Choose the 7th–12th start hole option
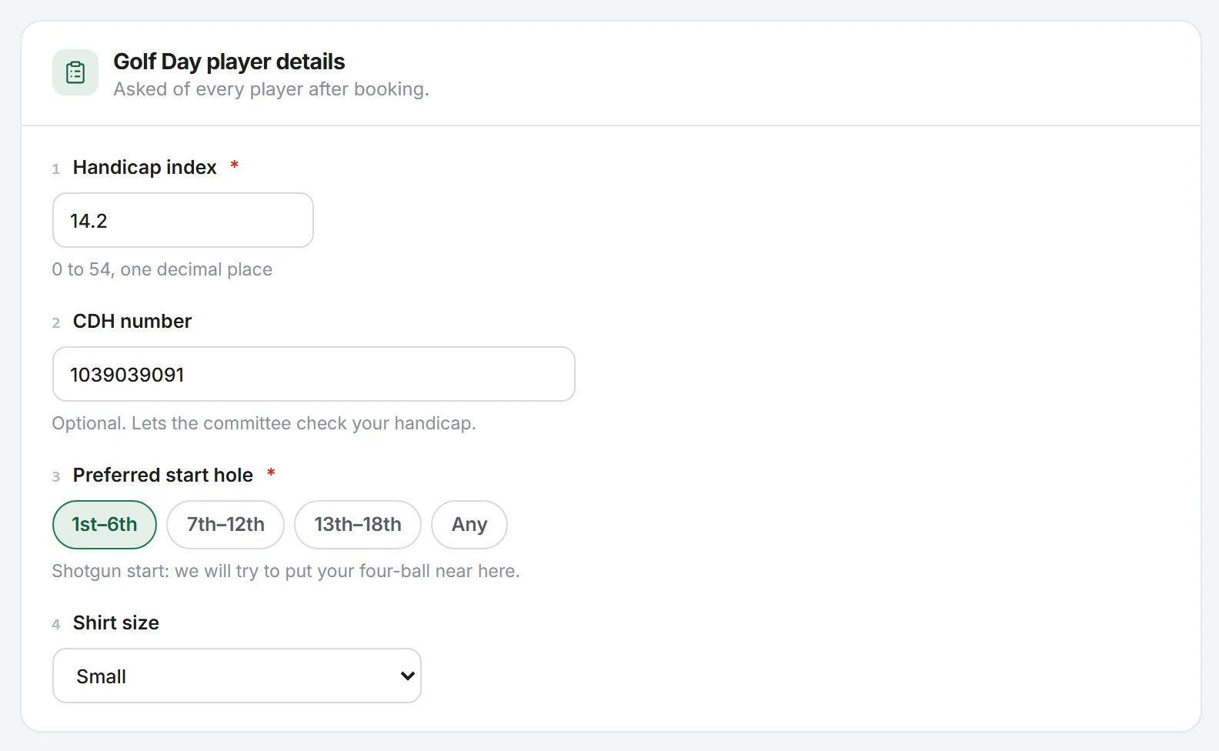The height and width of the screenshot is (751, 1219). [225, 525]
